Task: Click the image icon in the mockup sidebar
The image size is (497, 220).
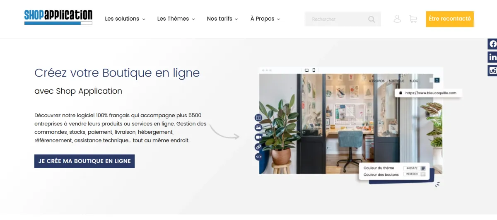Action: 258,128
